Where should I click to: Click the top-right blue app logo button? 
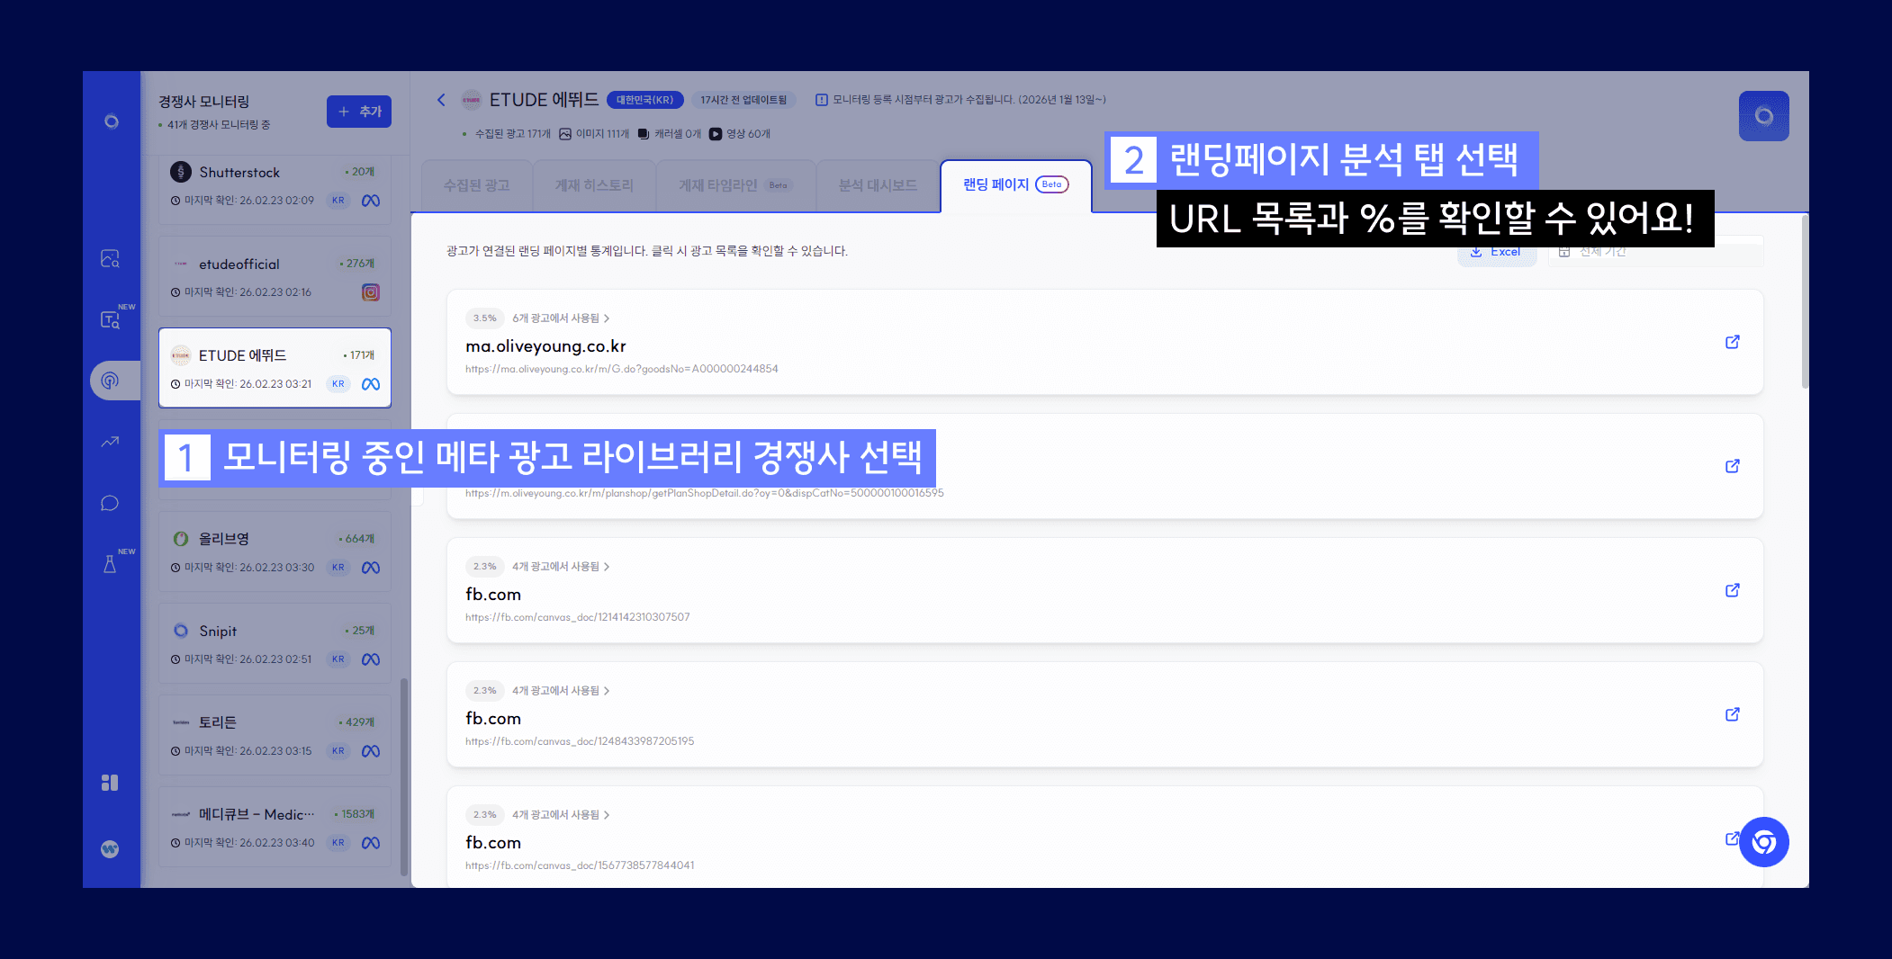tap(1763, 116)
